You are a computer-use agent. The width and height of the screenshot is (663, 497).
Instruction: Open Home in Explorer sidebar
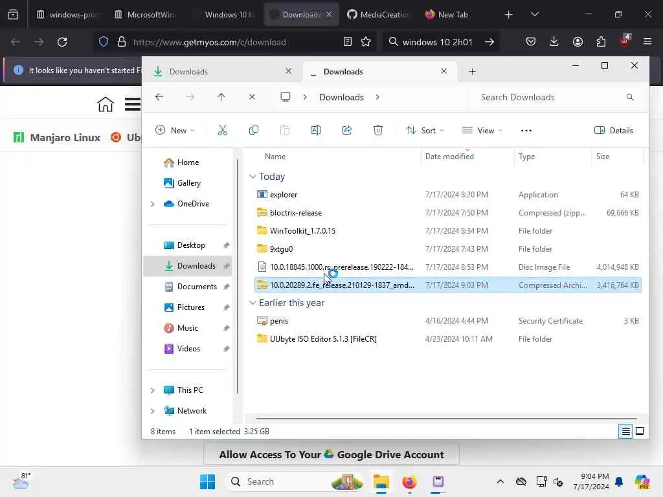click(x=182, y=162)
